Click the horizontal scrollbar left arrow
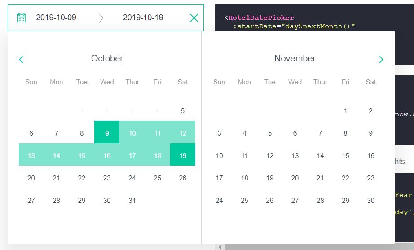 pos(220,247)
